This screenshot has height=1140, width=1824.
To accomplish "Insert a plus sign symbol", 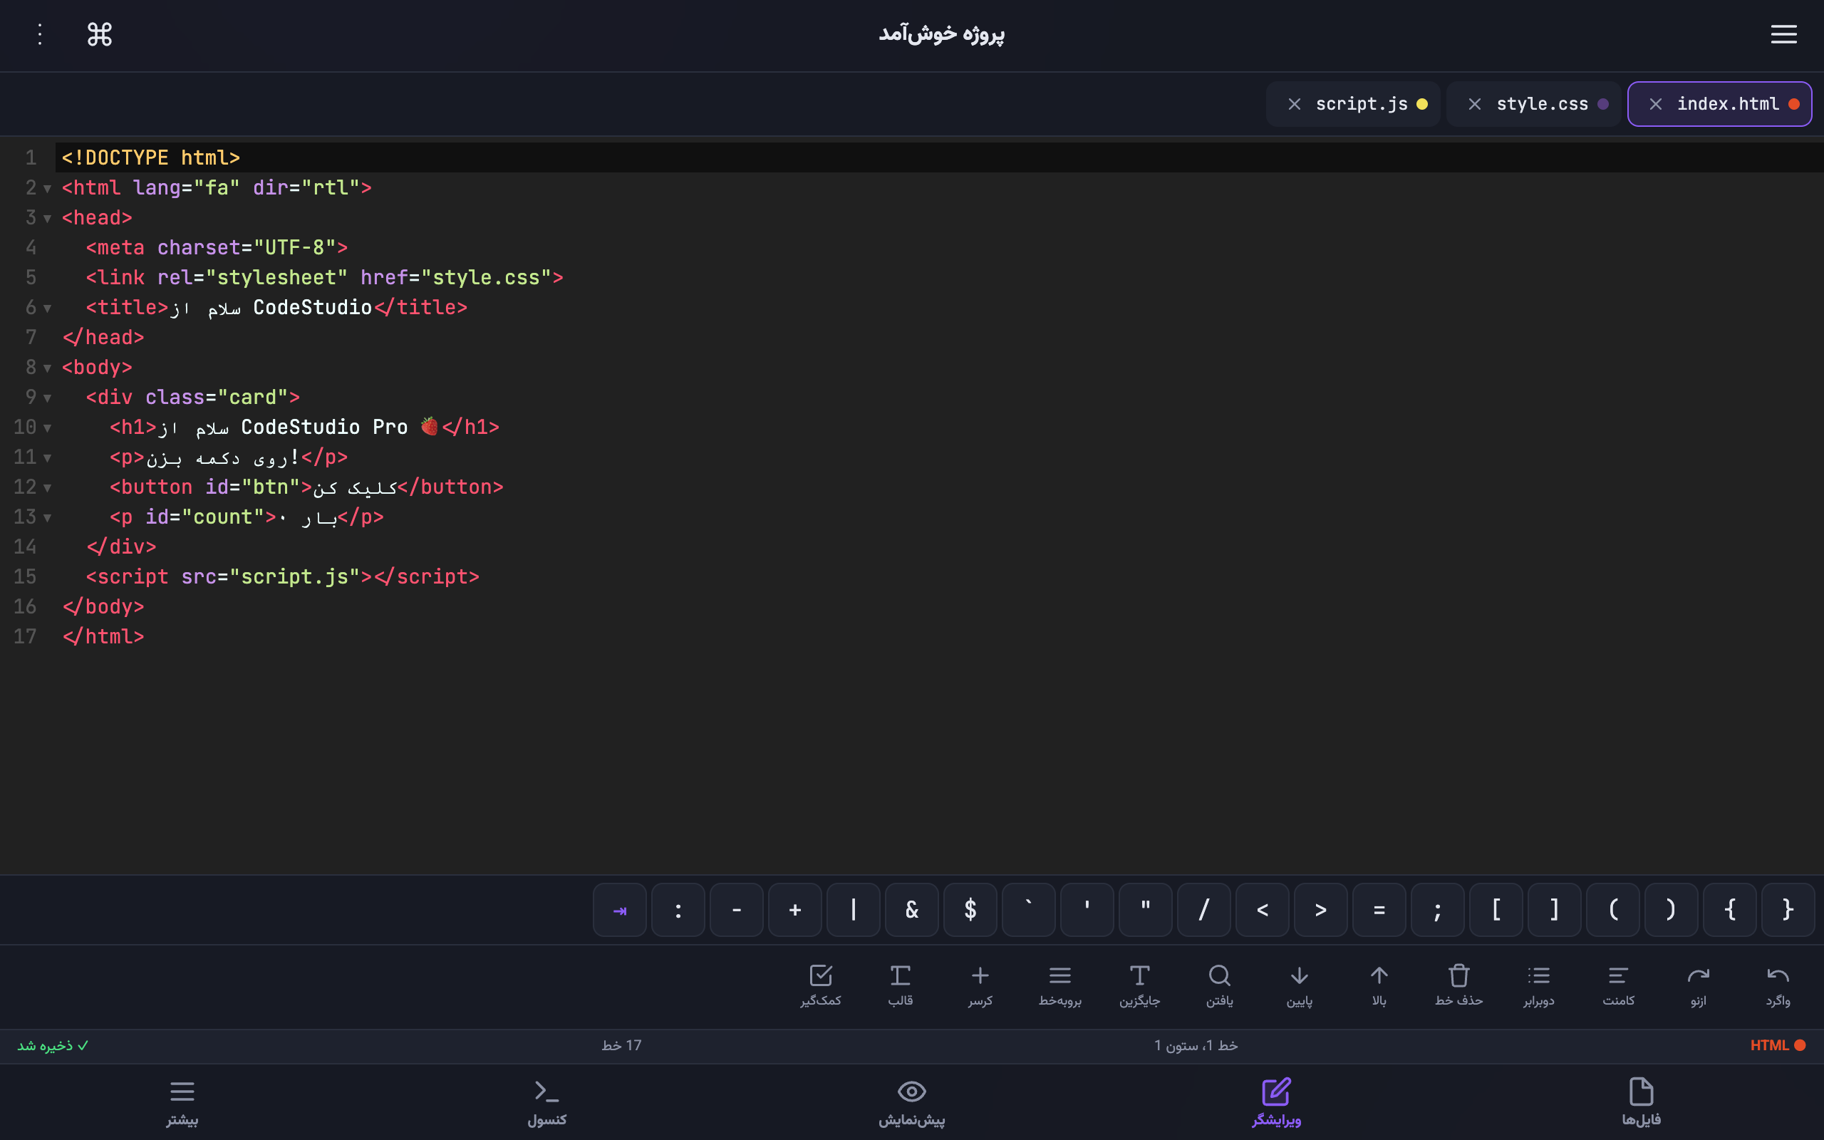I will [795, 910].
